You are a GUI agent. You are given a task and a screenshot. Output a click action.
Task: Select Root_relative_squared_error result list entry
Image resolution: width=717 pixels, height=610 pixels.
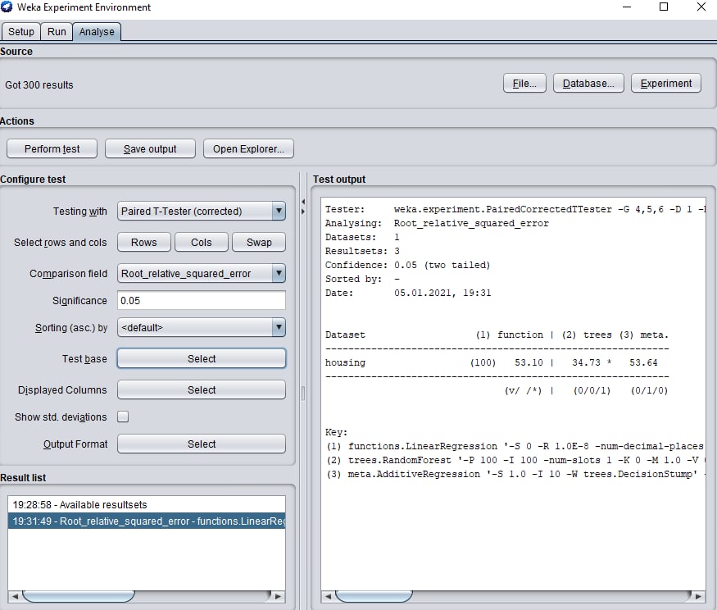(x=147, y=521)
